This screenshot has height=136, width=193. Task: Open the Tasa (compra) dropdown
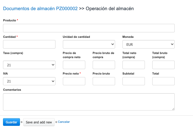click(29, 65)
